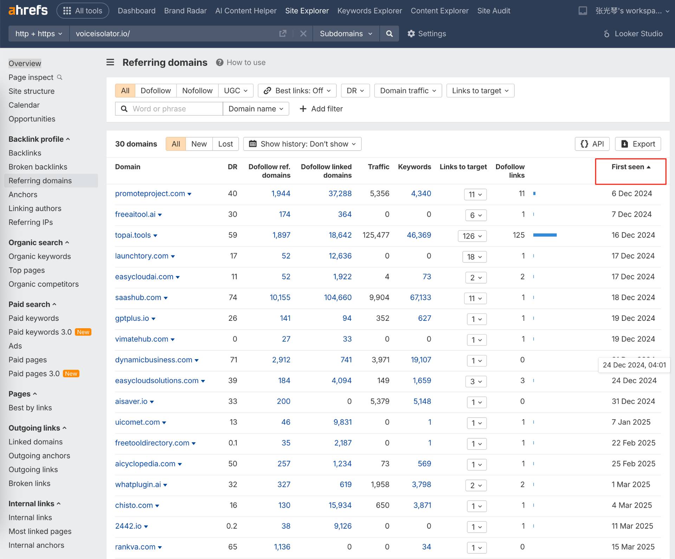Viewport: 675px width, 559px height.
Task: Open the Links to target filter dropdown
Action: 480,90
